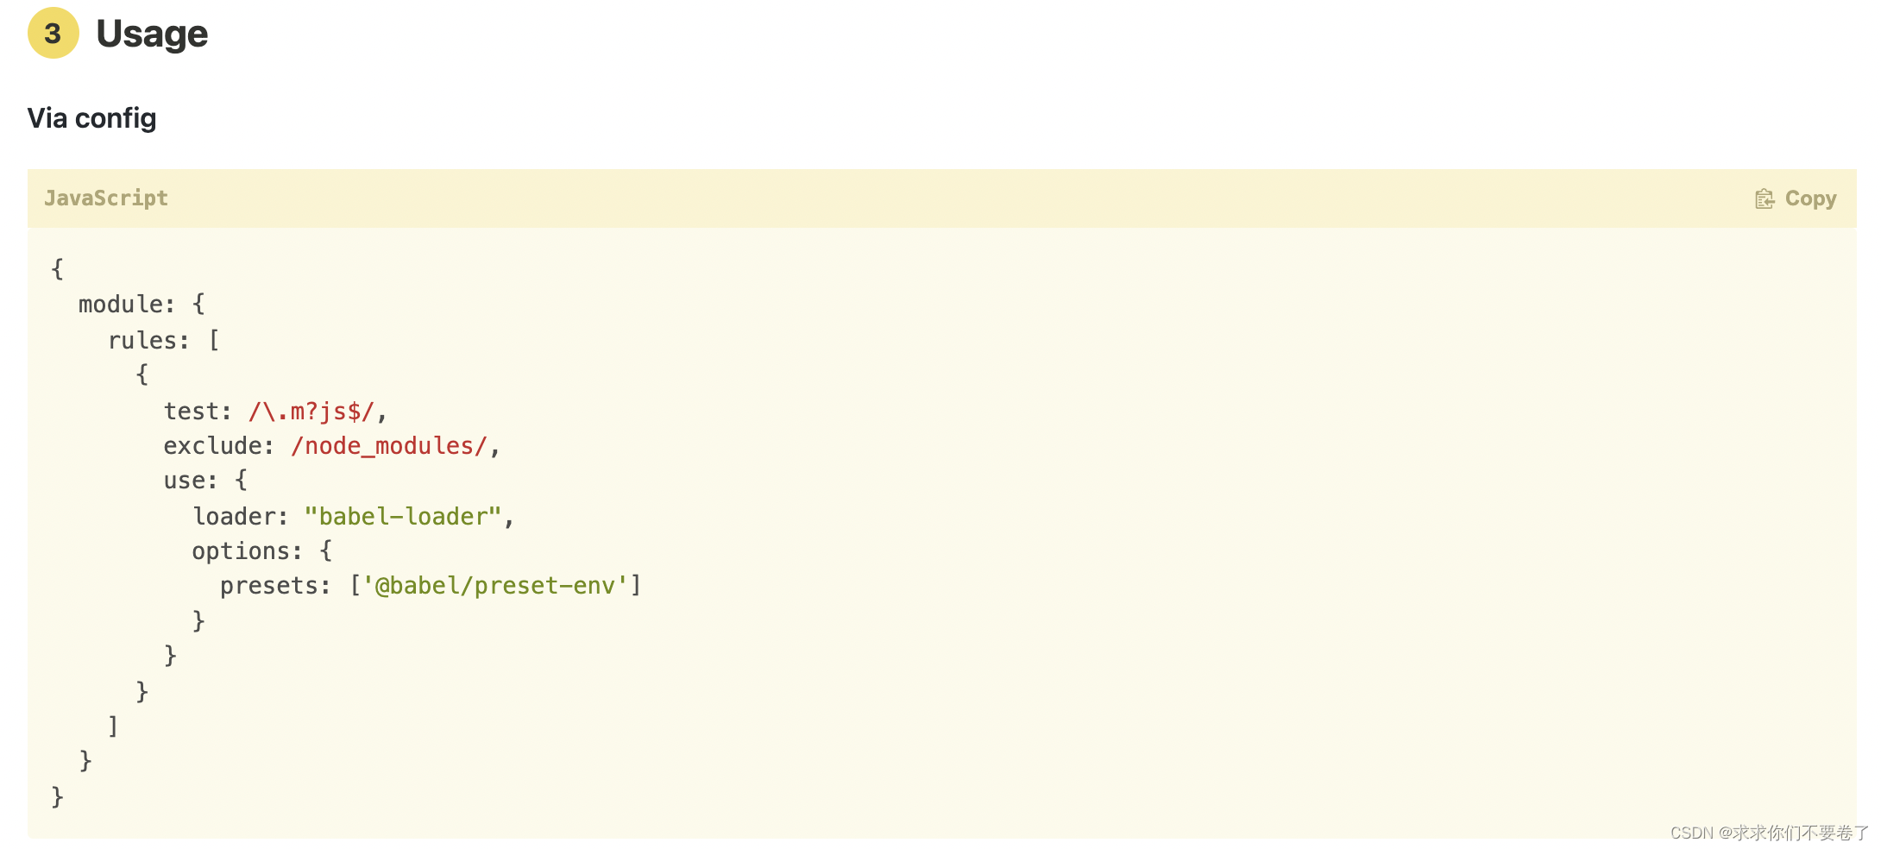Click the Usage heading
Image resolution: width=1881 pixels, height=849 pixels.
point(152,35)
